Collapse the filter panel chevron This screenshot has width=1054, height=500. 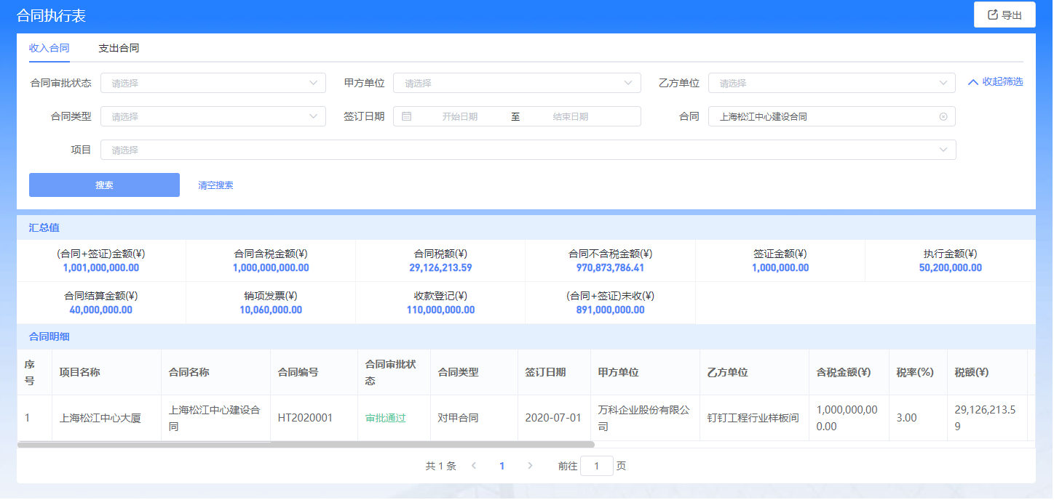(x=973, y=82)
